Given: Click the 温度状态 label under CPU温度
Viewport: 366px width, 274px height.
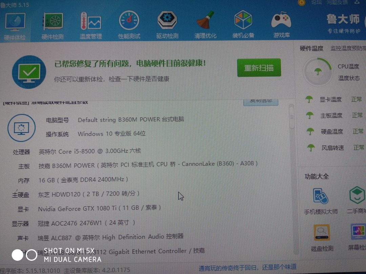Looking at the screenshot, I should pyautogui.click(x=349, y=78).
